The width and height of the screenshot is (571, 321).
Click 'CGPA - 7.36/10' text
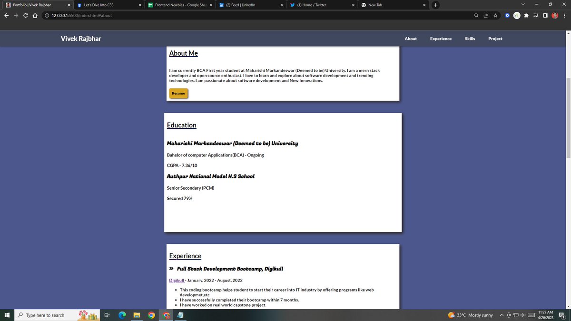point(182,165)
